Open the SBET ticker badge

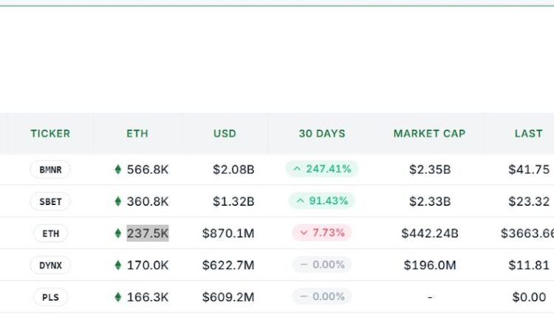50,201
